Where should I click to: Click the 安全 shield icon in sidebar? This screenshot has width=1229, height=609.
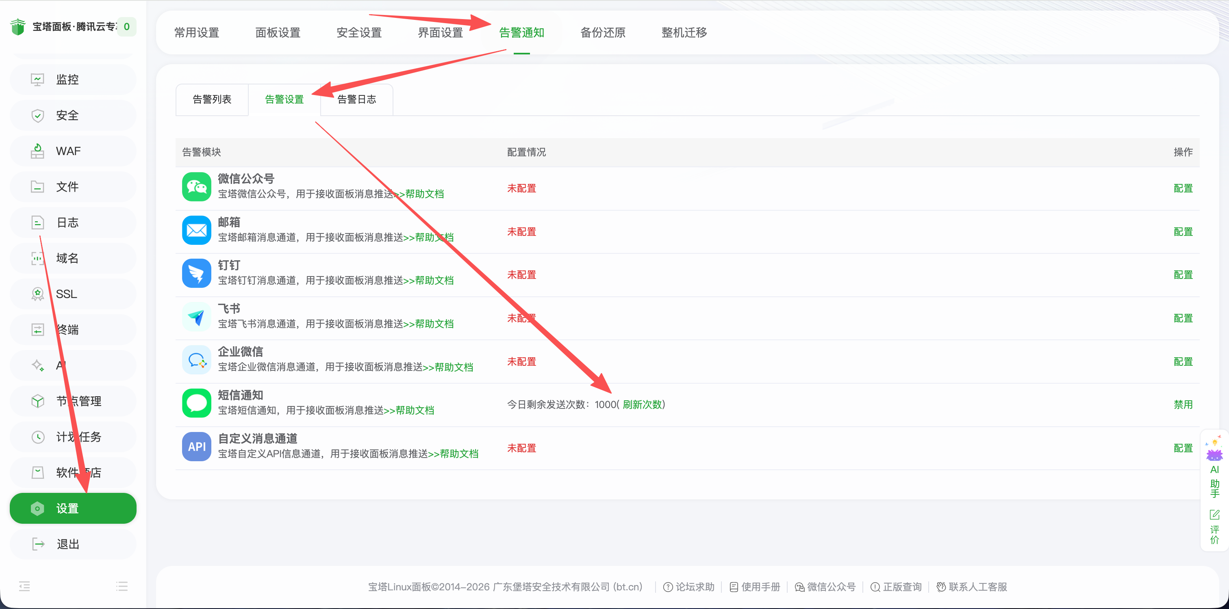tap(37, 115)
